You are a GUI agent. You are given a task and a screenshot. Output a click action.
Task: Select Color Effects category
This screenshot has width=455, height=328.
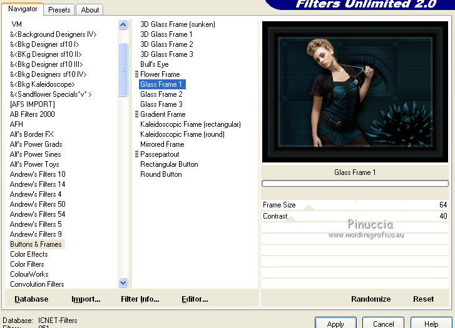29,254
